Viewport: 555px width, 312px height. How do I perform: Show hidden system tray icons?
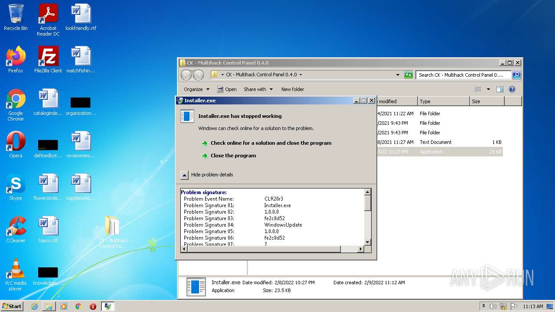tap(483, 306)
